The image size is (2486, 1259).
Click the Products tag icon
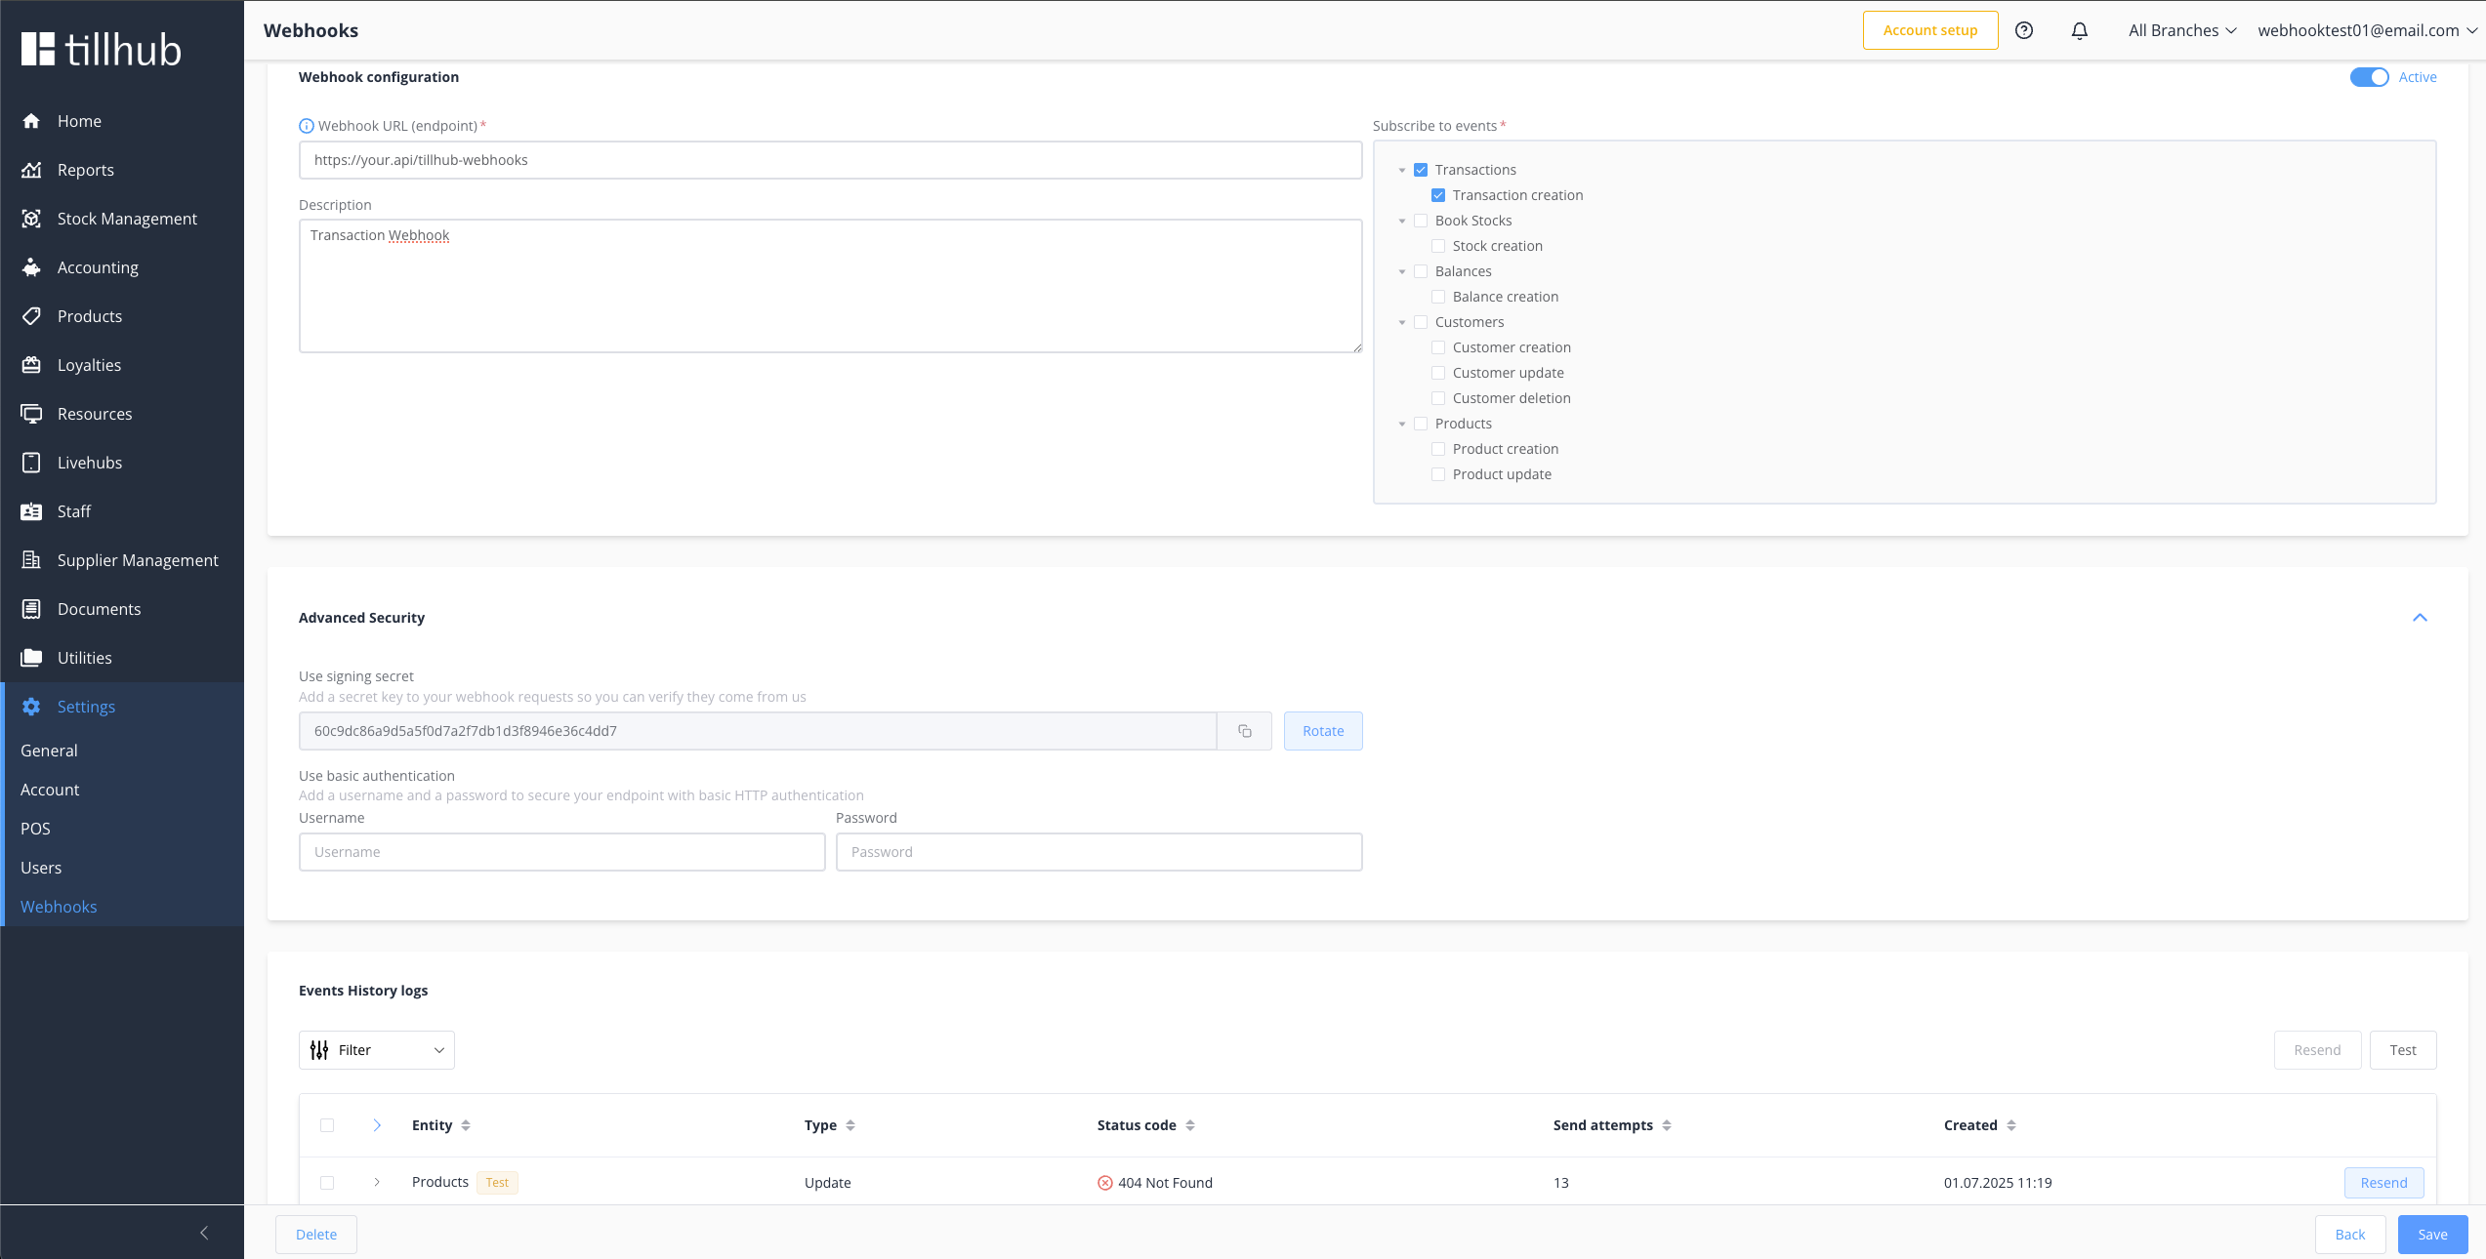click(31, 316)
